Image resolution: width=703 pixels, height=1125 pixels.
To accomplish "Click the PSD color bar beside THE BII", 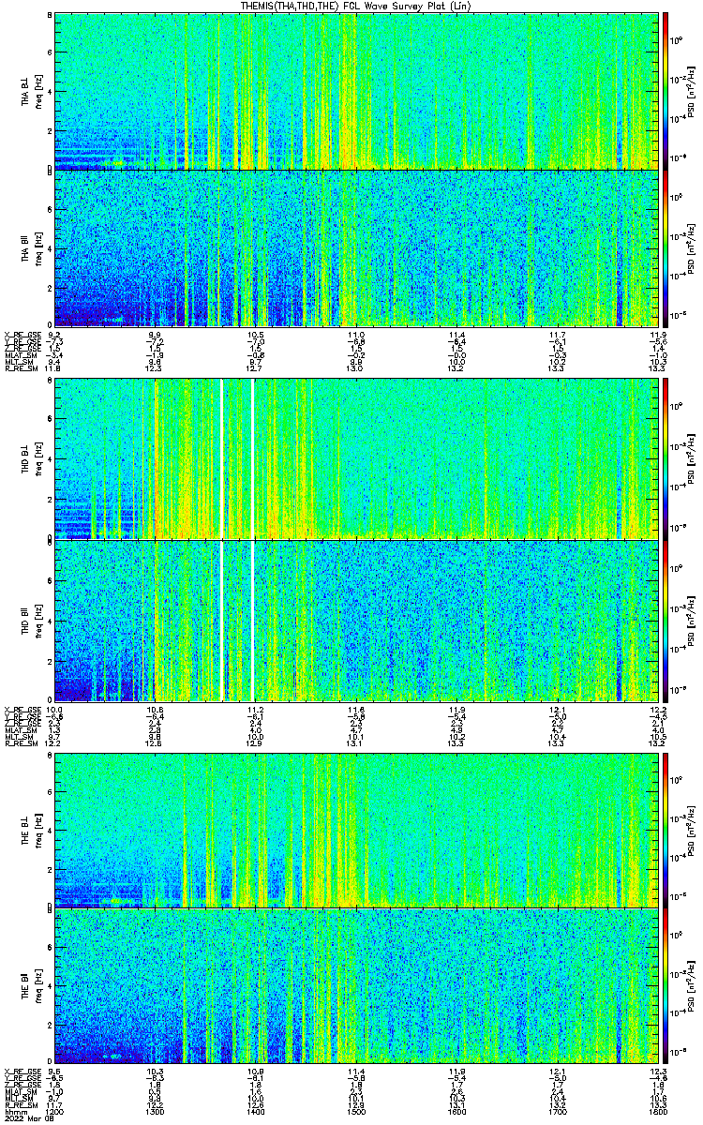I will click(x=666, y=986).
